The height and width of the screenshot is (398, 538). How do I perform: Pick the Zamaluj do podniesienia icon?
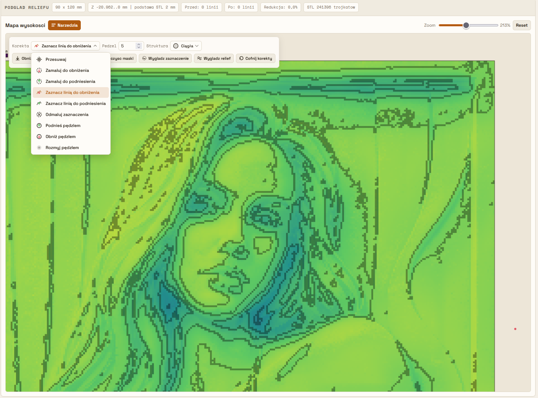click(x=39, y=81)
